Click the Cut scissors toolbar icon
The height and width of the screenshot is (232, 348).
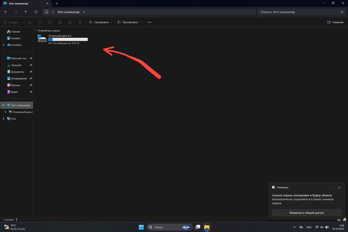click(30, 22)
